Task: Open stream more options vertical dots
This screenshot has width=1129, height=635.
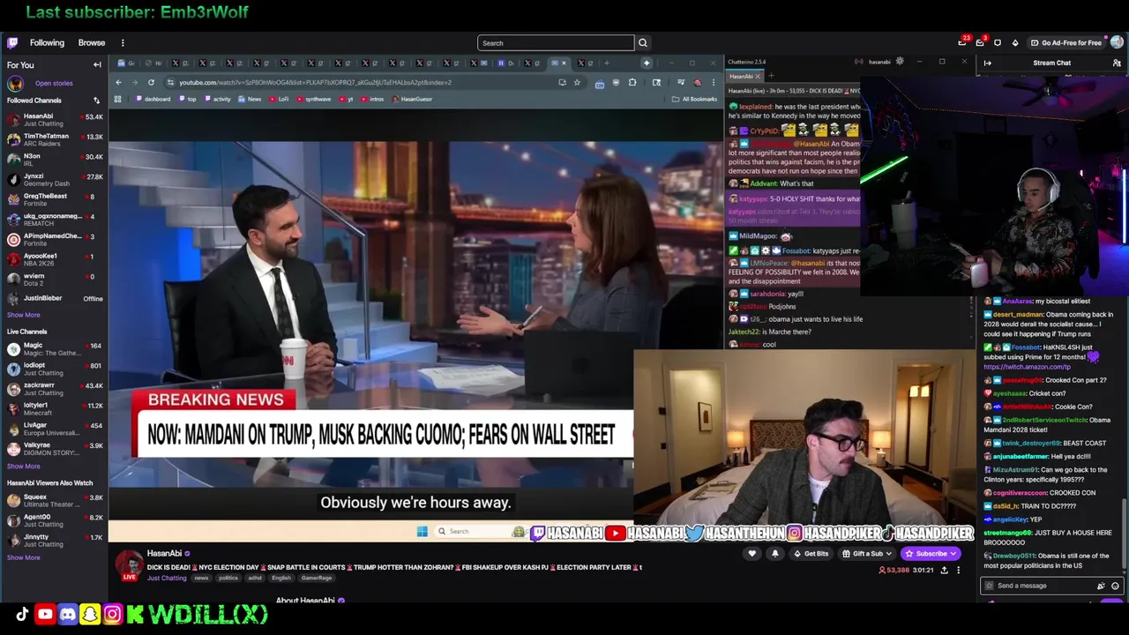Action: [959, 571]
